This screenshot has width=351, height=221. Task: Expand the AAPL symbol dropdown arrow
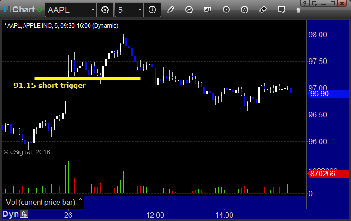93,10
